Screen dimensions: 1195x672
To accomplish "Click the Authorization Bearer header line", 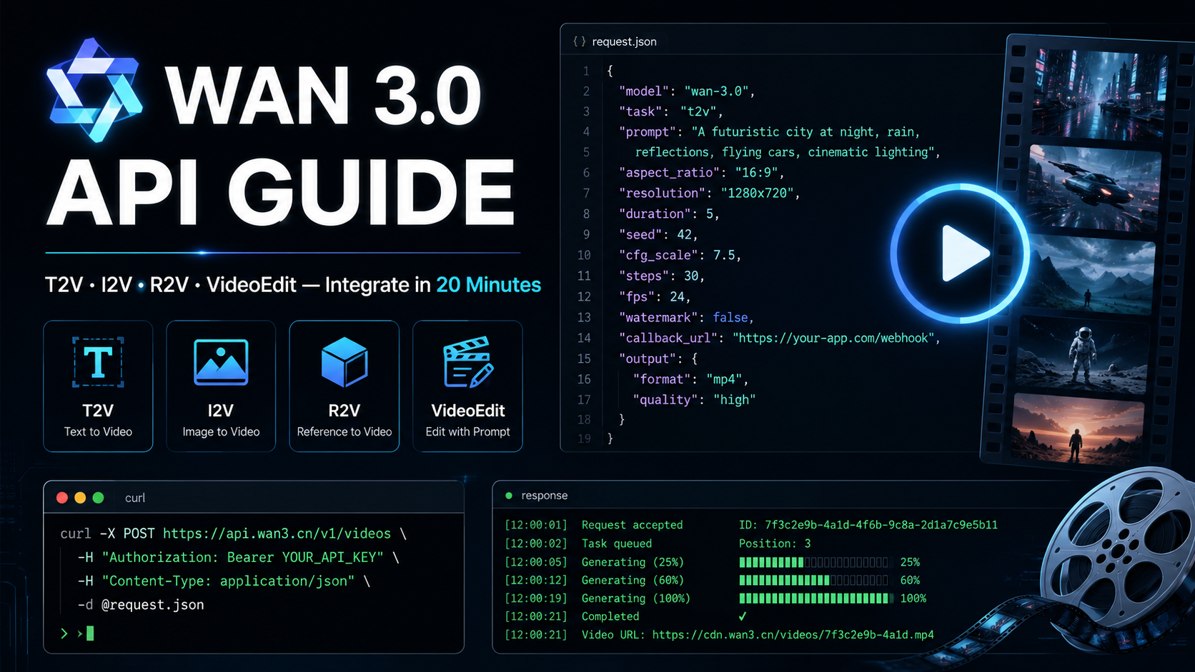I will tap(239, 557).
